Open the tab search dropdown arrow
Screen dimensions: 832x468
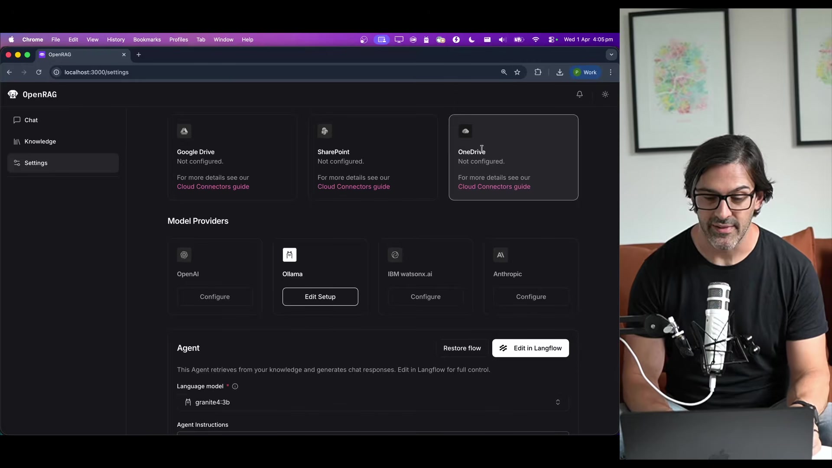point(611,55)
